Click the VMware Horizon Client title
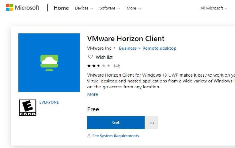This screenshot has height=148, width=235. tap(126, 39)
